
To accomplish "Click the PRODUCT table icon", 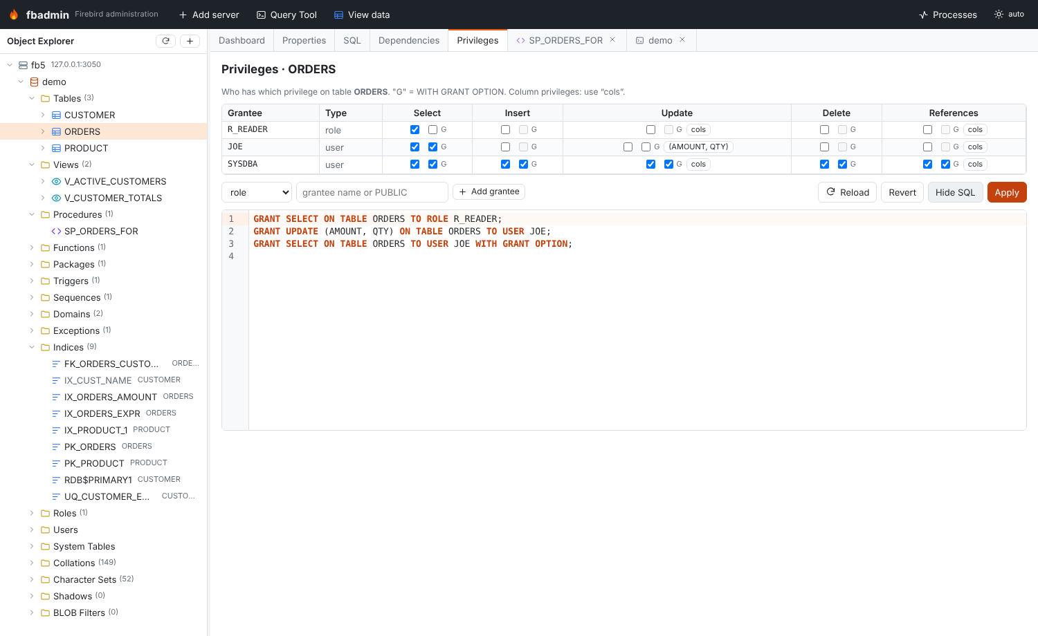I will tap(56, 148).
